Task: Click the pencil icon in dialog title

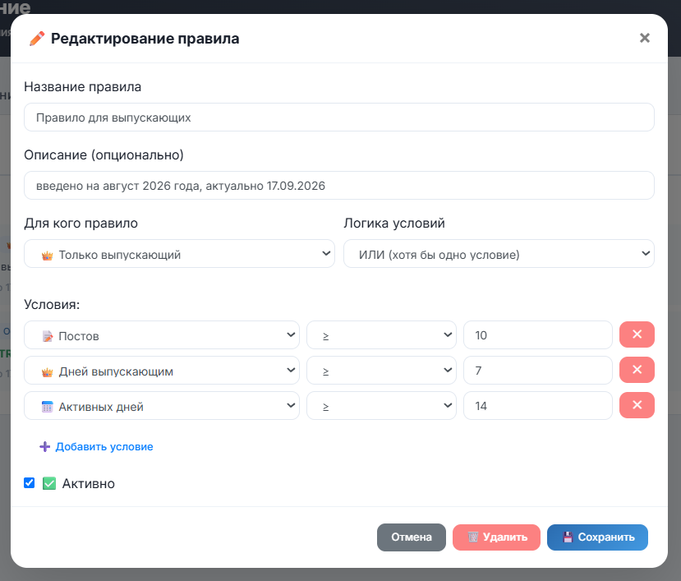Action: pos(37,39)
